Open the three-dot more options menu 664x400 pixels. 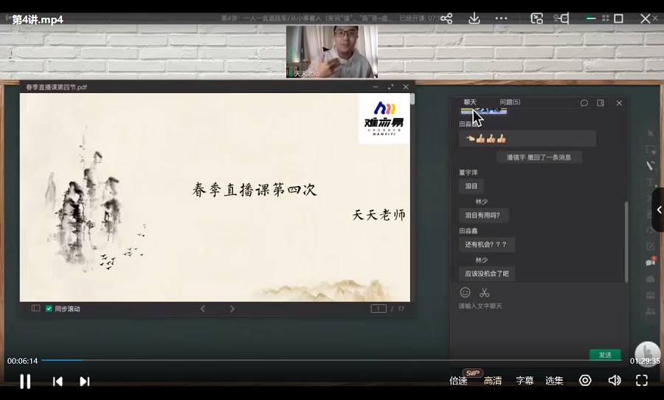coord(501,18)
